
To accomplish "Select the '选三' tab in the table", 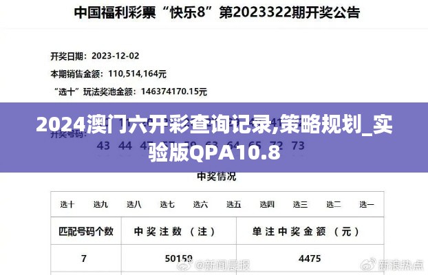I will [301, 204].
